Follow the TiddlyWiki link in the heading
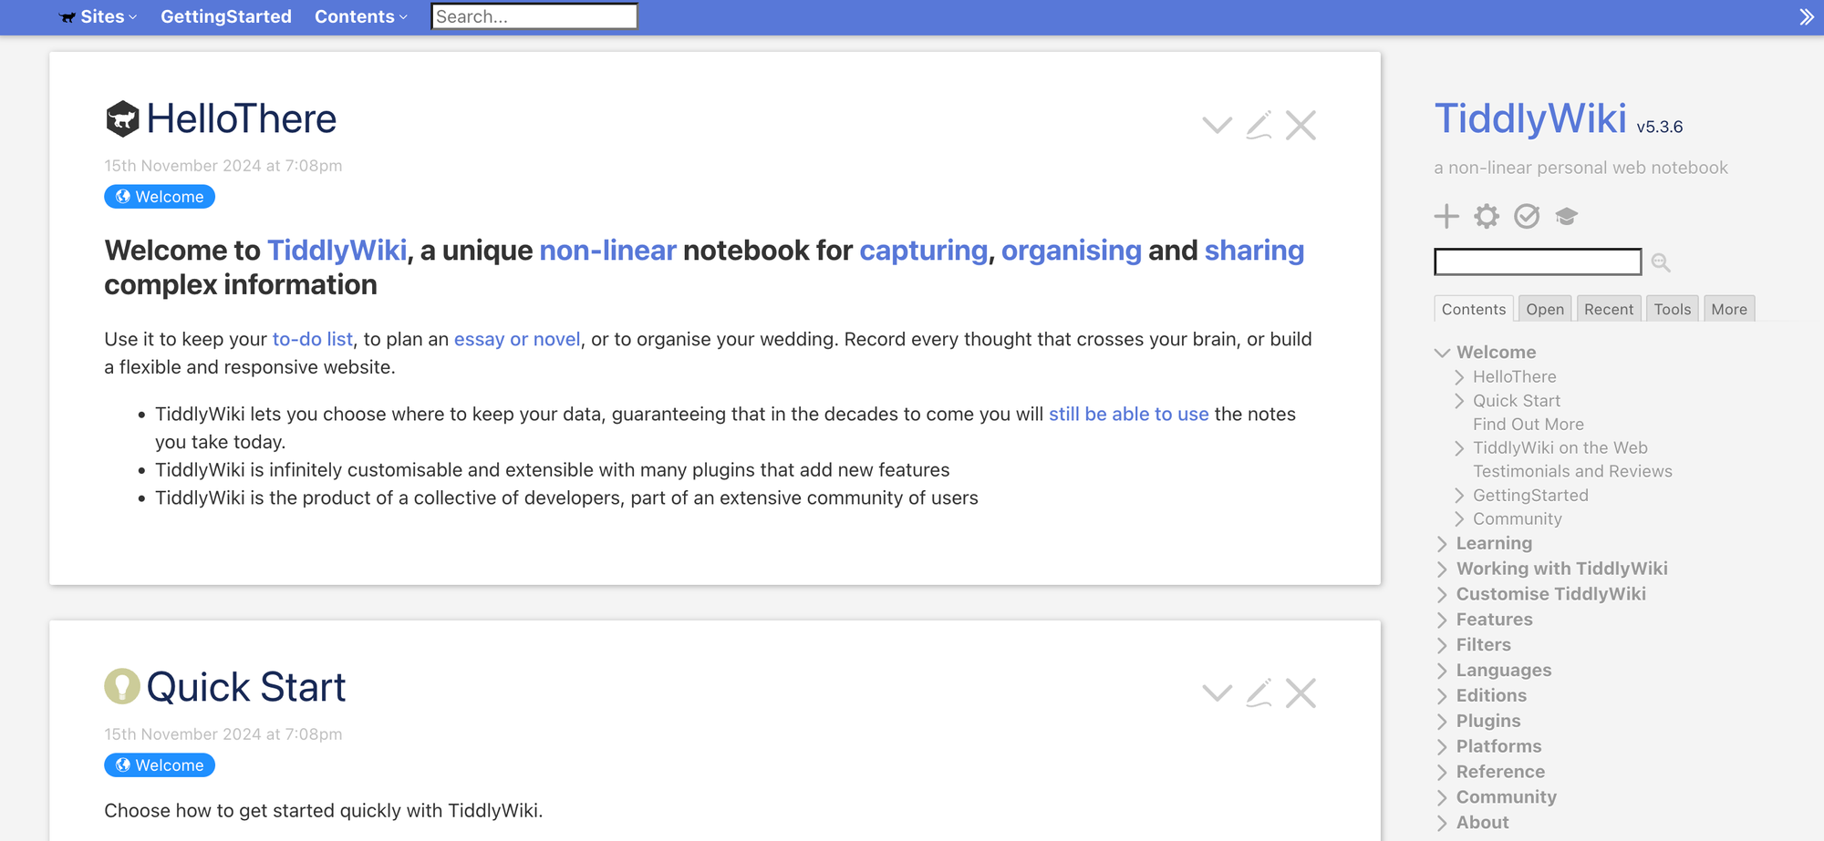 (337, 251)
